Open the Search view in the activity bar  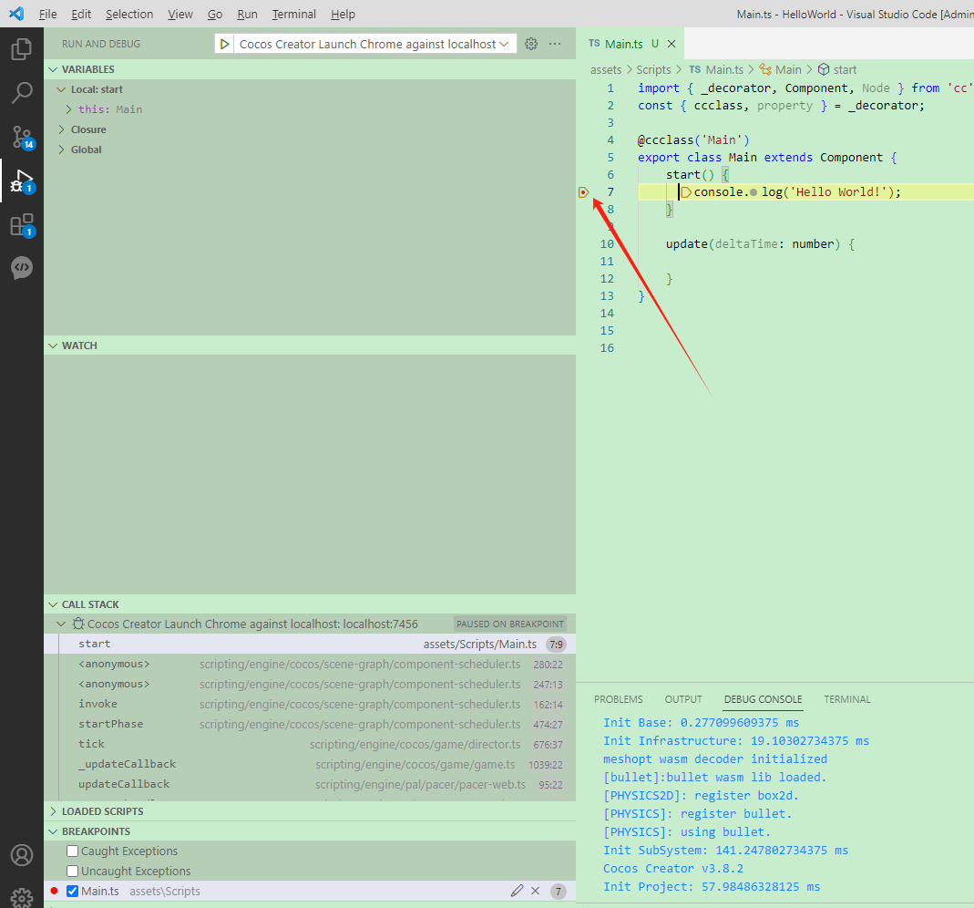point(22,93)
